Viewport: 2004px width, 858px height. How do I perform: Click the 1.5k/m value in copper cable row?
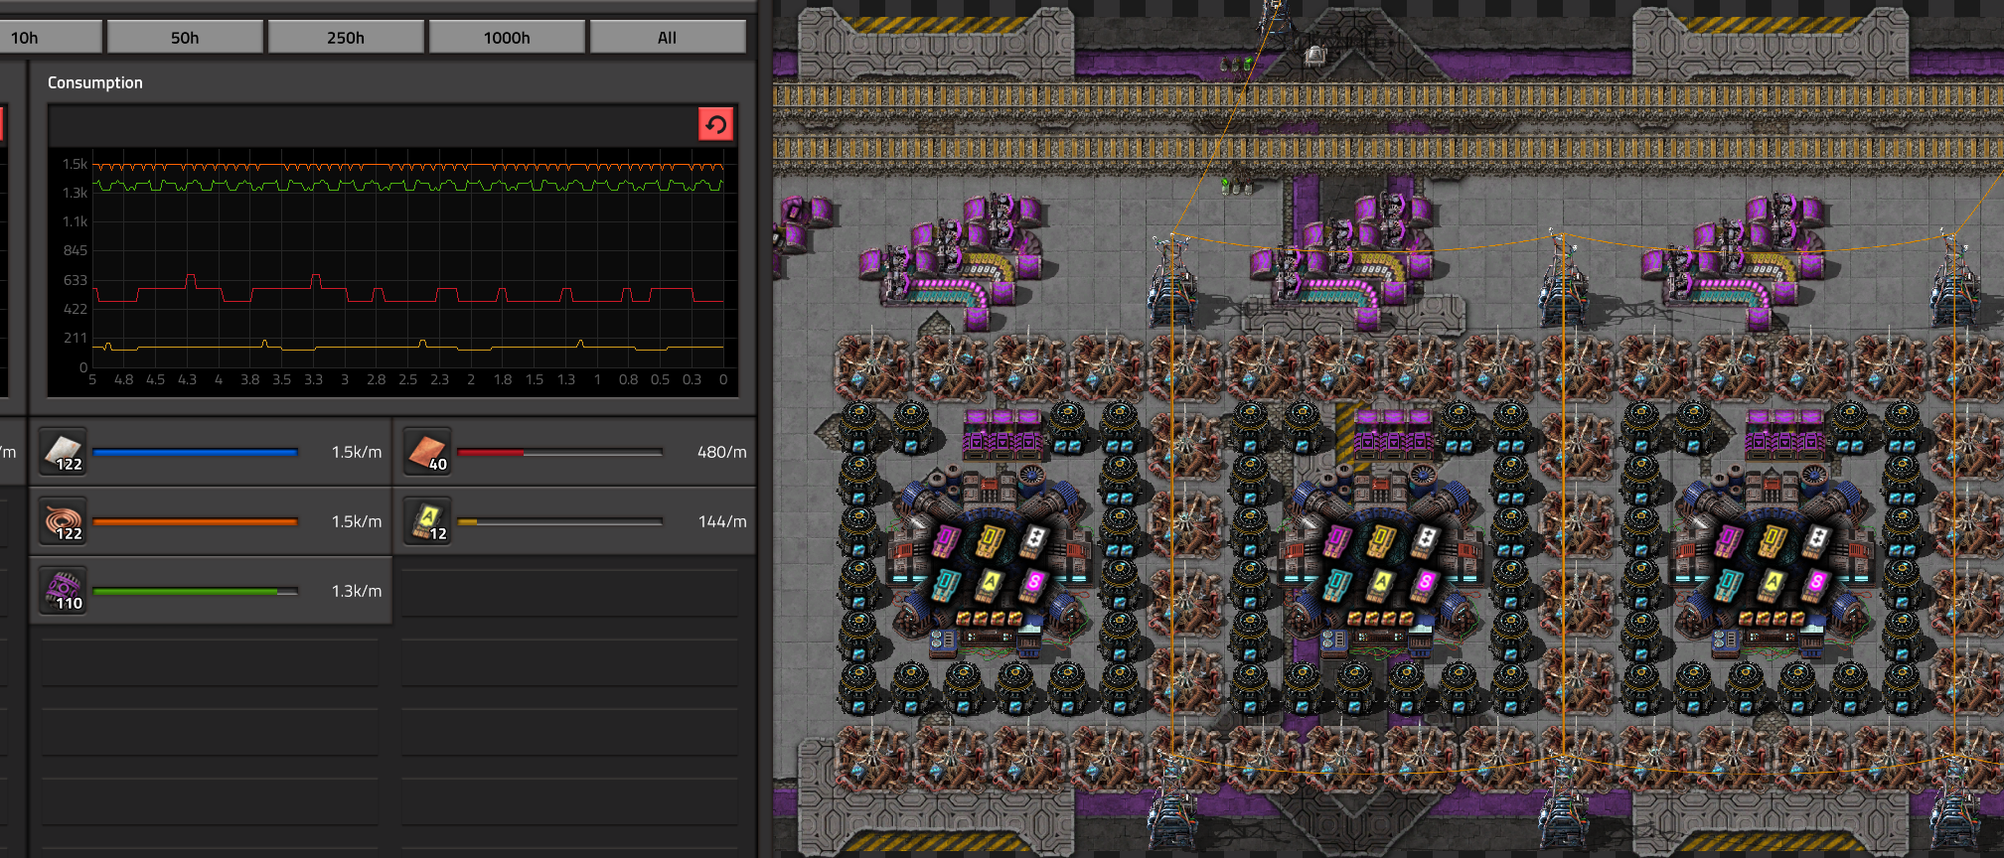(357, 521)
